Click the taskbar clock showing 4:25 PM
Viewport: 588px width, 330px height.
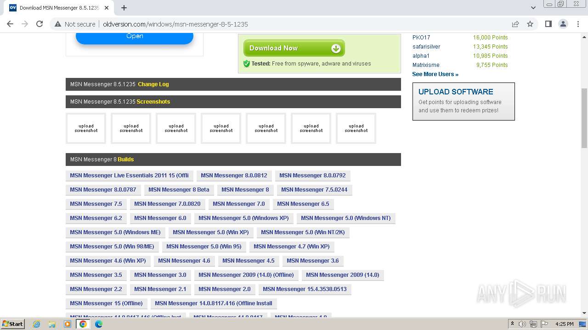point(565,324)
